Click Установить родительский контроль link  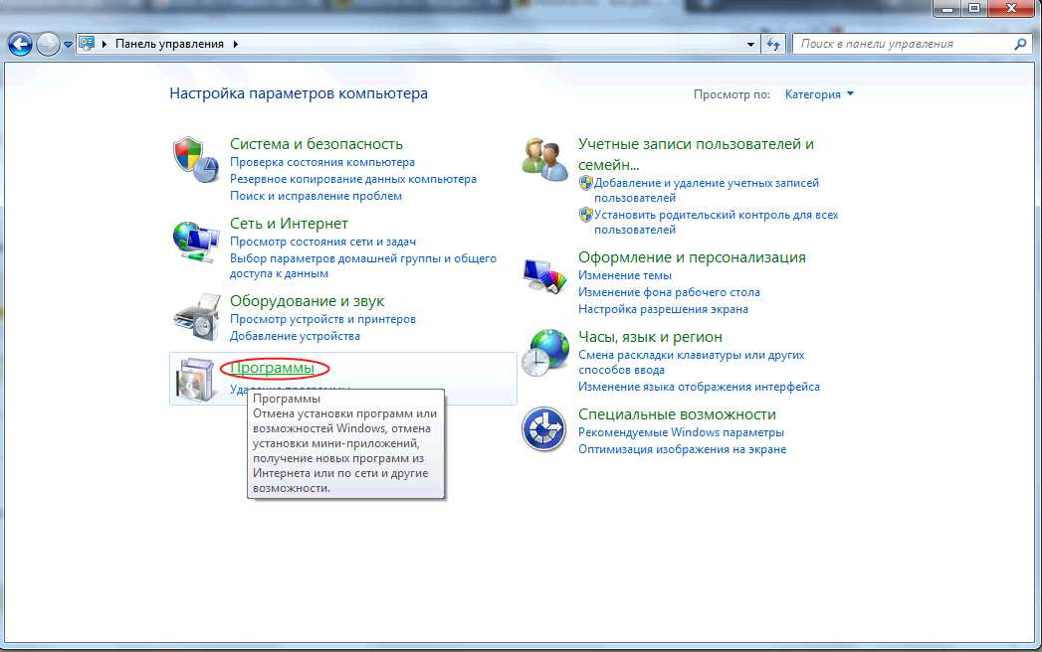click(717, 222)
